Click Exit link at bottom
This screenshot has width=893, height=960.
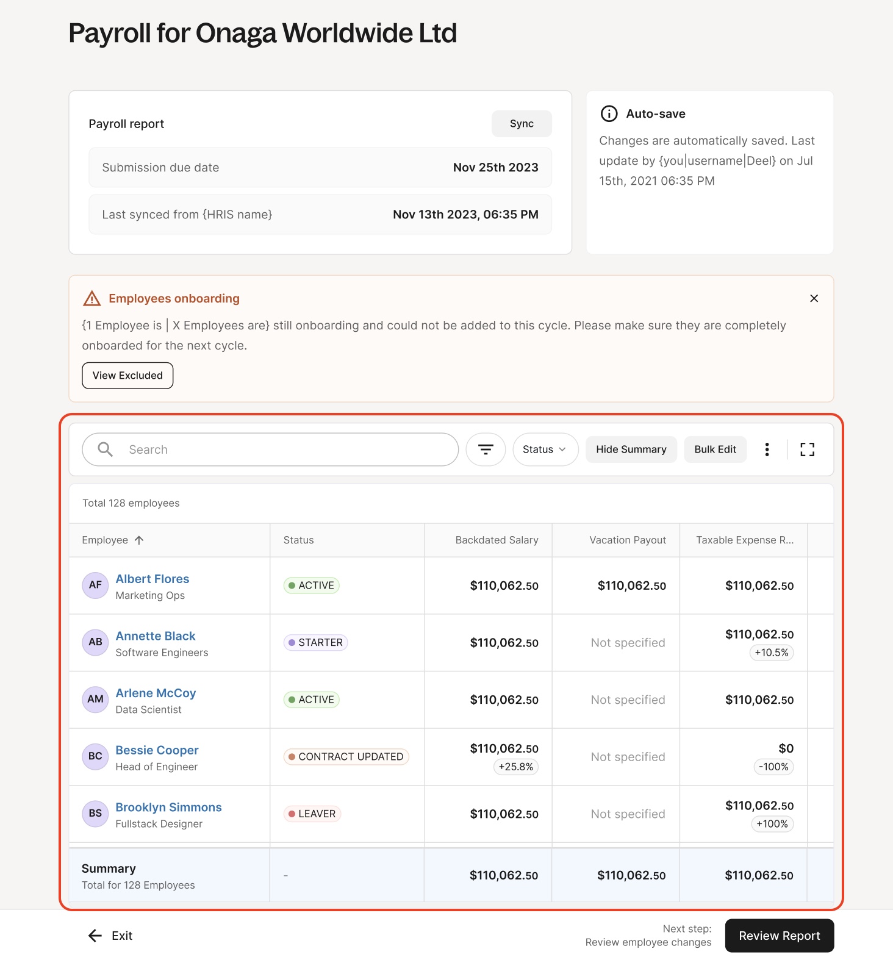point(122,936)
